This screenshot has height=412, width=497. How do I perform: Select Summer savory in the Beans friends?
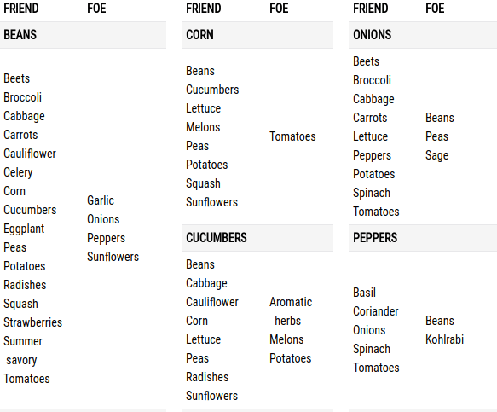23,351
